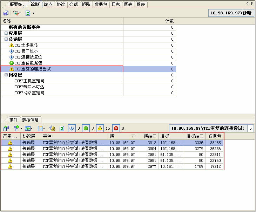
Task: Click the 名称 column header
Action: [62, 21]
